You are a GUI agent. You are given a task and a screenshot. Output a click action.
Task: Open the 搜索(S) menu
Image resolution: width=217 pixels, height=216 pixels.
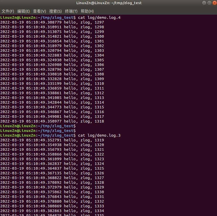(x=55, y=11)
